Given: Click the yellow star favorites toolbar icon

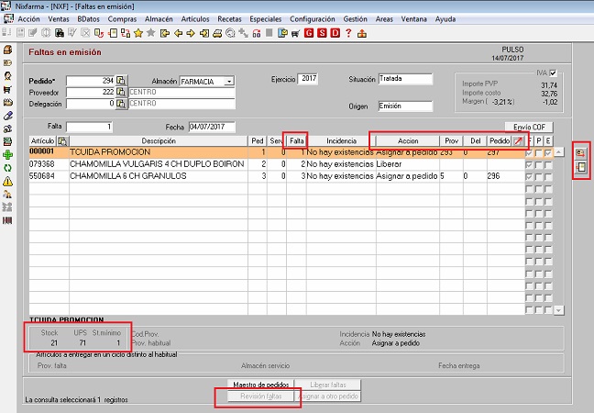Looking at the screenshot, I should (x=138, y=33).
